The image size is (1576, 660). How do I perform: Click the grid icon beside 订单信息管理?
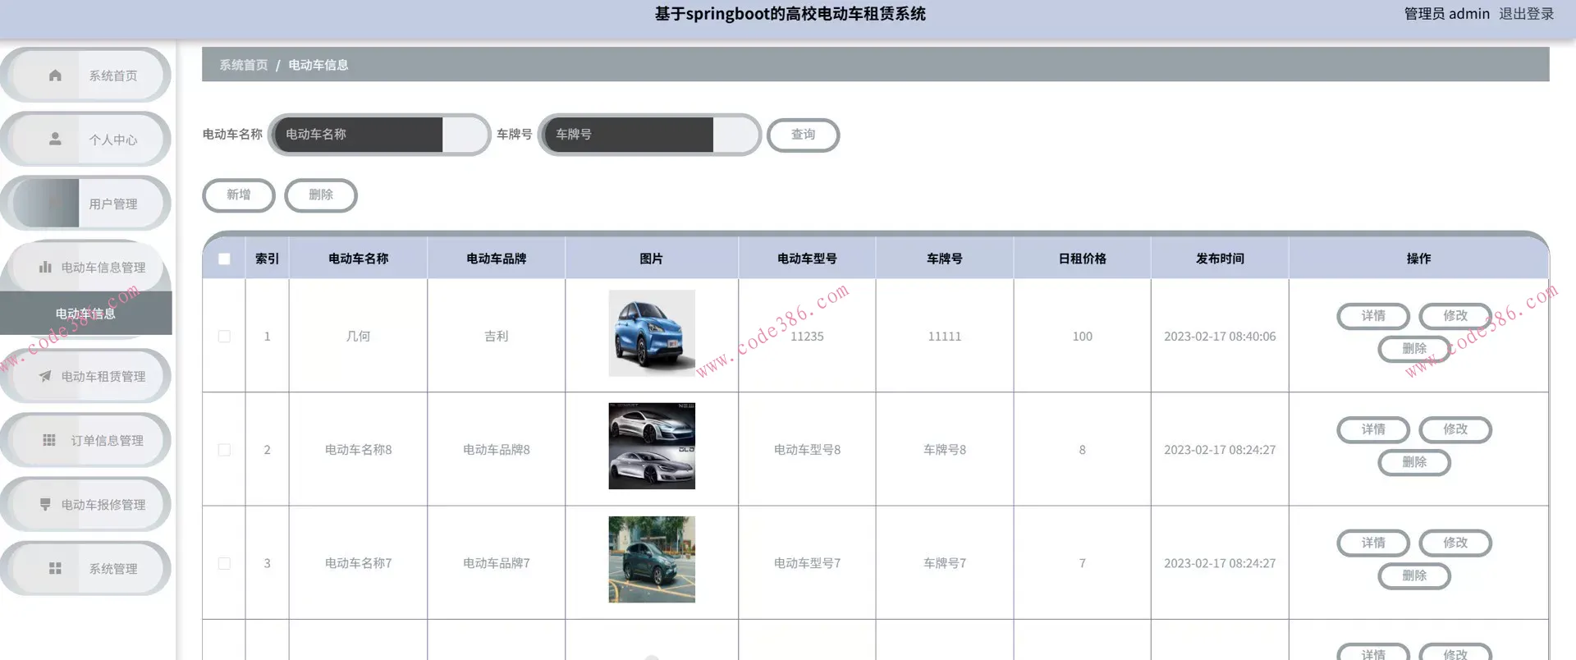click(49, 440)
